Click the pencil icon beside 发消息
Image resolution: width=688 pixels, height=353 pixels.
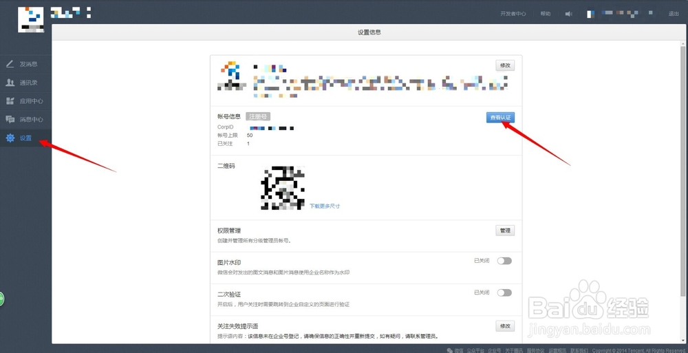coord(10,64)
